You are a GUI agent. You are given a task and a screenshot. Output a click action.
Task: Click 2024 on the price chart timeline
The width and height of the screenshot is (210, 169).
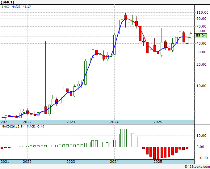pos(114,122)
